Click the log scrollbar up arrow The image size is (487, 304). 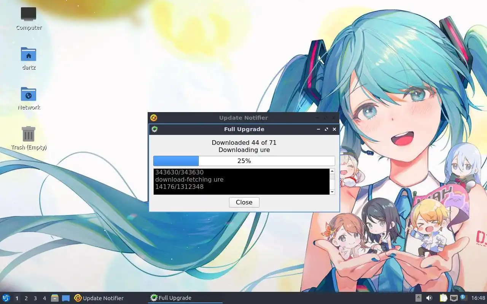[332, 171]
